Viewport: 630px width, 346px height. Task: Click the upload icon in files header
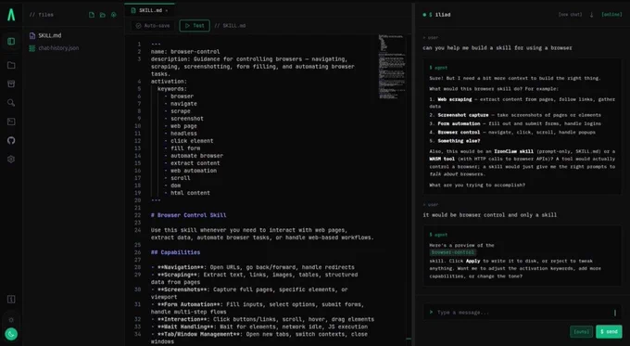pyautogui.click(x=114, y=15)
